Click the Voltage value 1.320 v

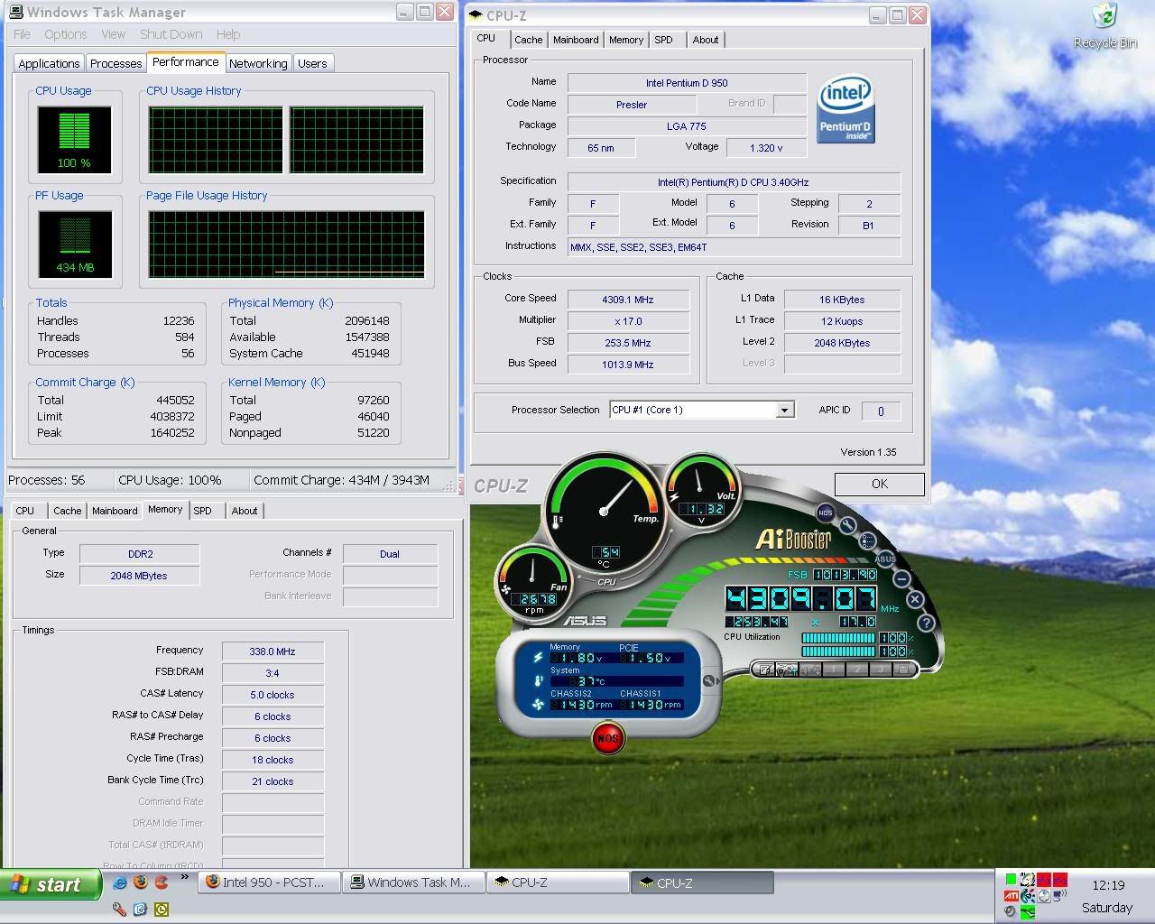point(766,148)
